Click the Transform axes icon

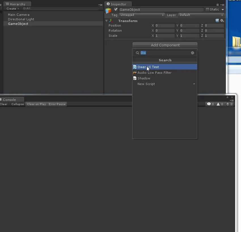(111, 21)
